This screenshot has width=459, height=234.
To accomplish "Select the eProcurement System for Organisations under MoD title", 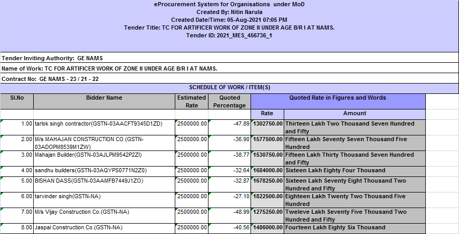I will [229, 4].
